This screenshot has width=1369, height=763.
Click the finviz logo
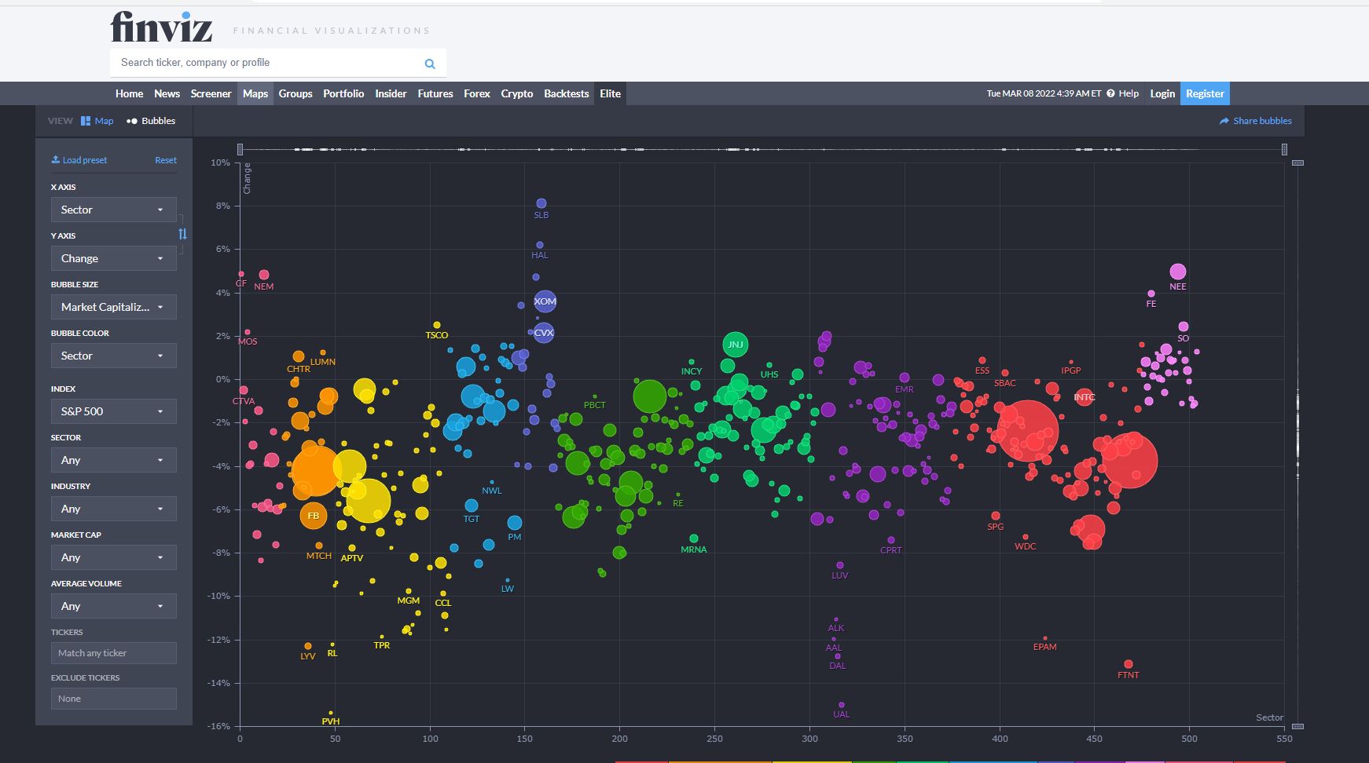pyautogui.click(x=161, y=27)
